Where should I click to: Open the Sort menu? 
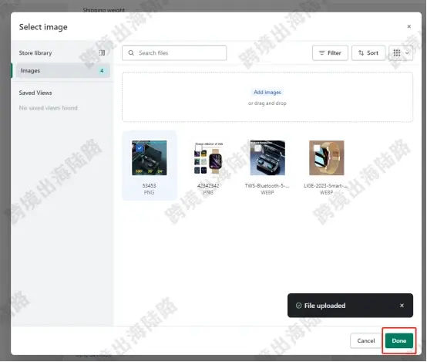point(368,53)
